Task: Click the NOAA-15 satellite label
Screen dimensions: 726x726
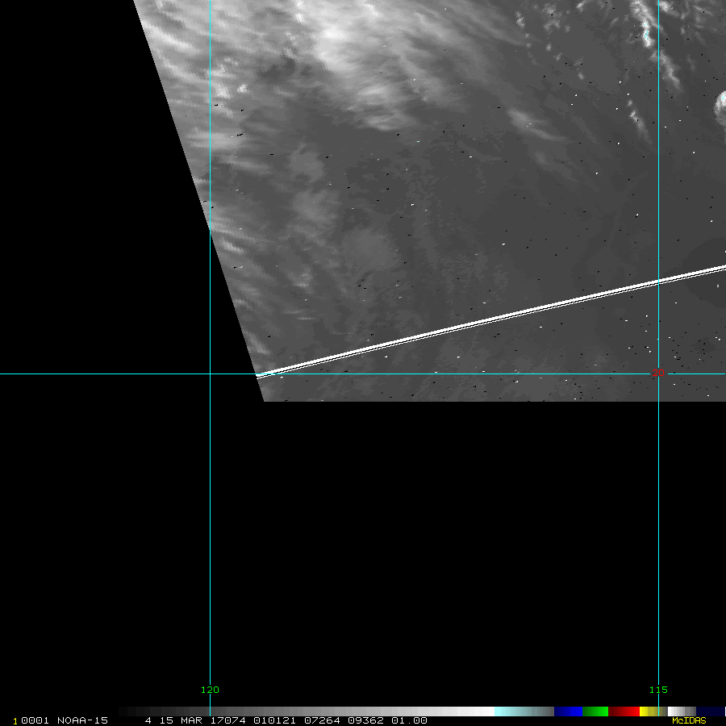Action: tap(82, 720)
